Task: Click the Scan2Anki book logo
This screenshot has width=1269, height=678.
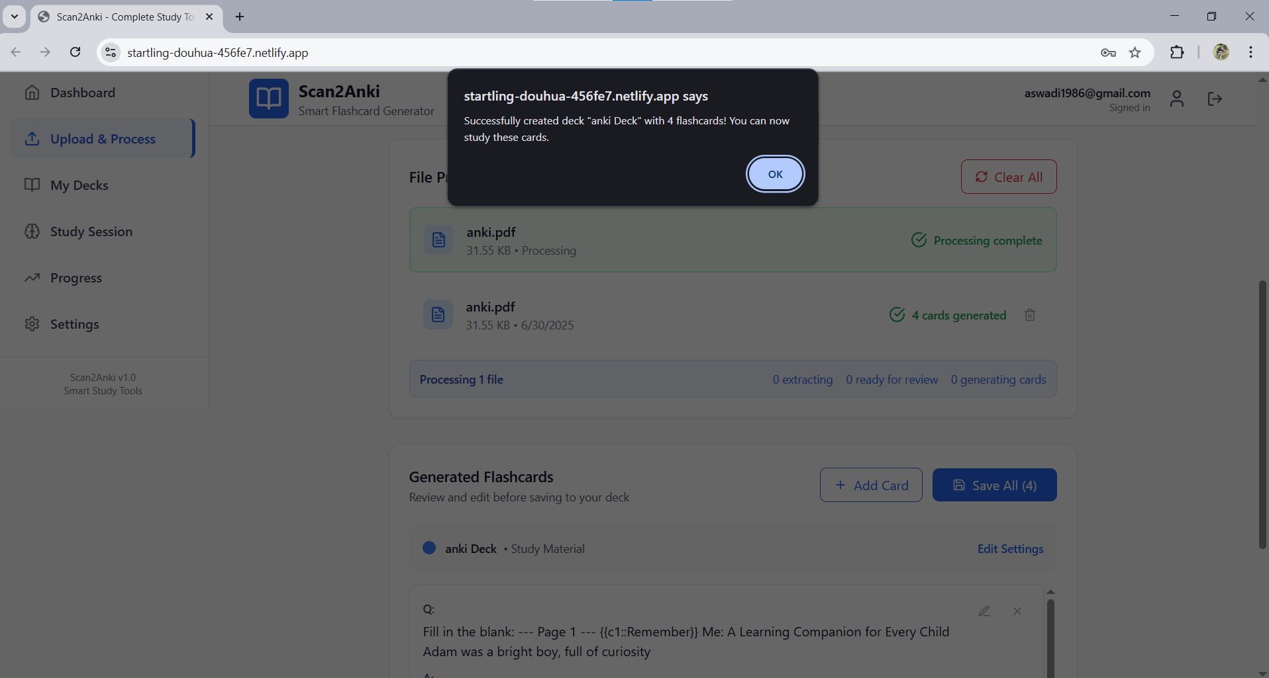Action: 268,99
